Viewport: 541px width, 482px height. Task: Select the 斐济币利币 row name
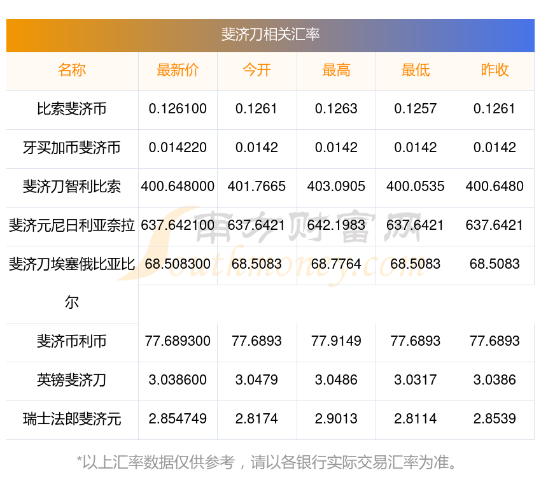point(72,341)
